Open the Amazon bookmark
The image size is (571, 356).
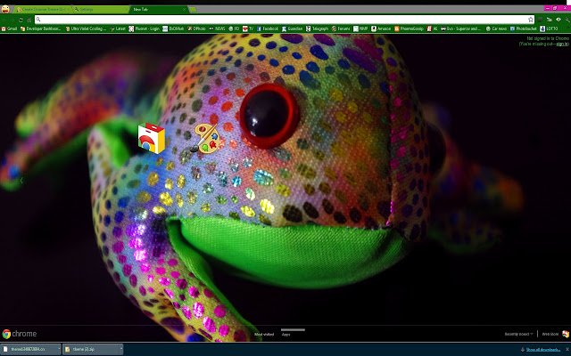click(x=381, y=28)
